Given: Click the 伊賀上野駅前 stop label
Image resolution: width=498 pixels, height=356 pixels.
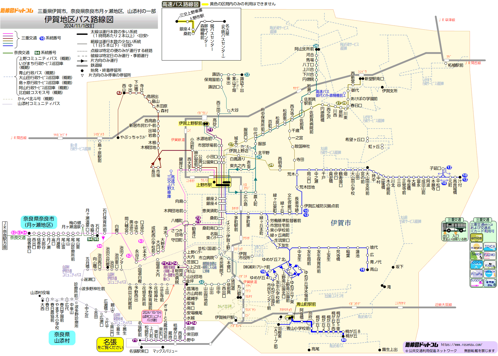Looking at the screenshot, I should (190, 123).
